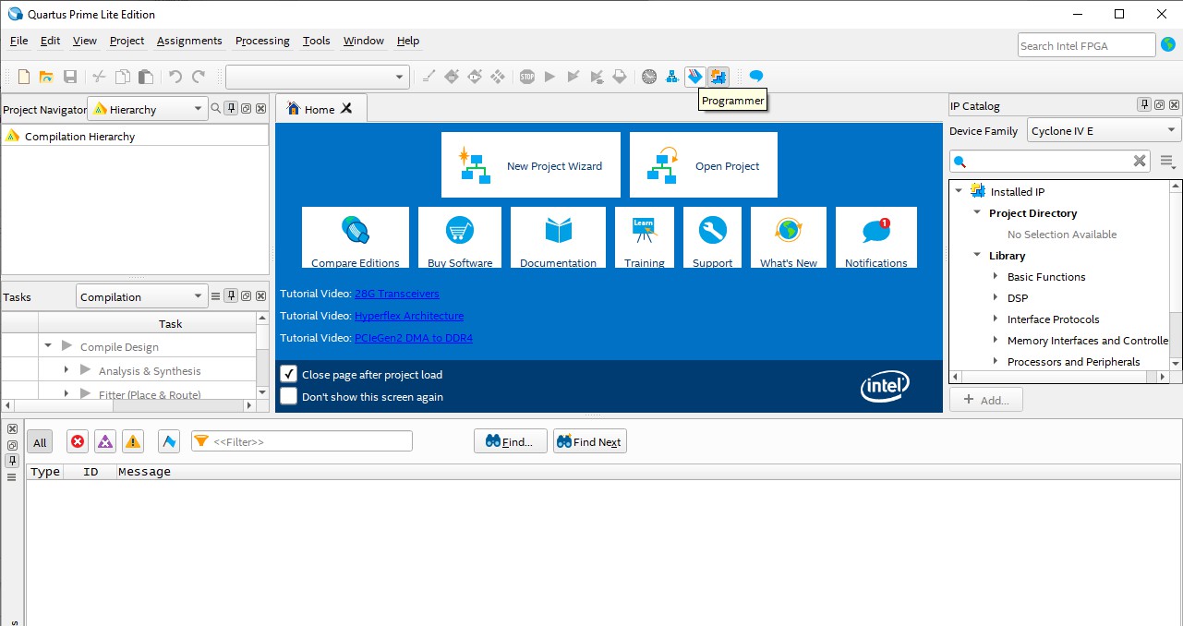Viewport: 1183px width, 626px height.
Task: Close the Project Navigator panel
Action: pyautogui.click(x=261, y=109)
